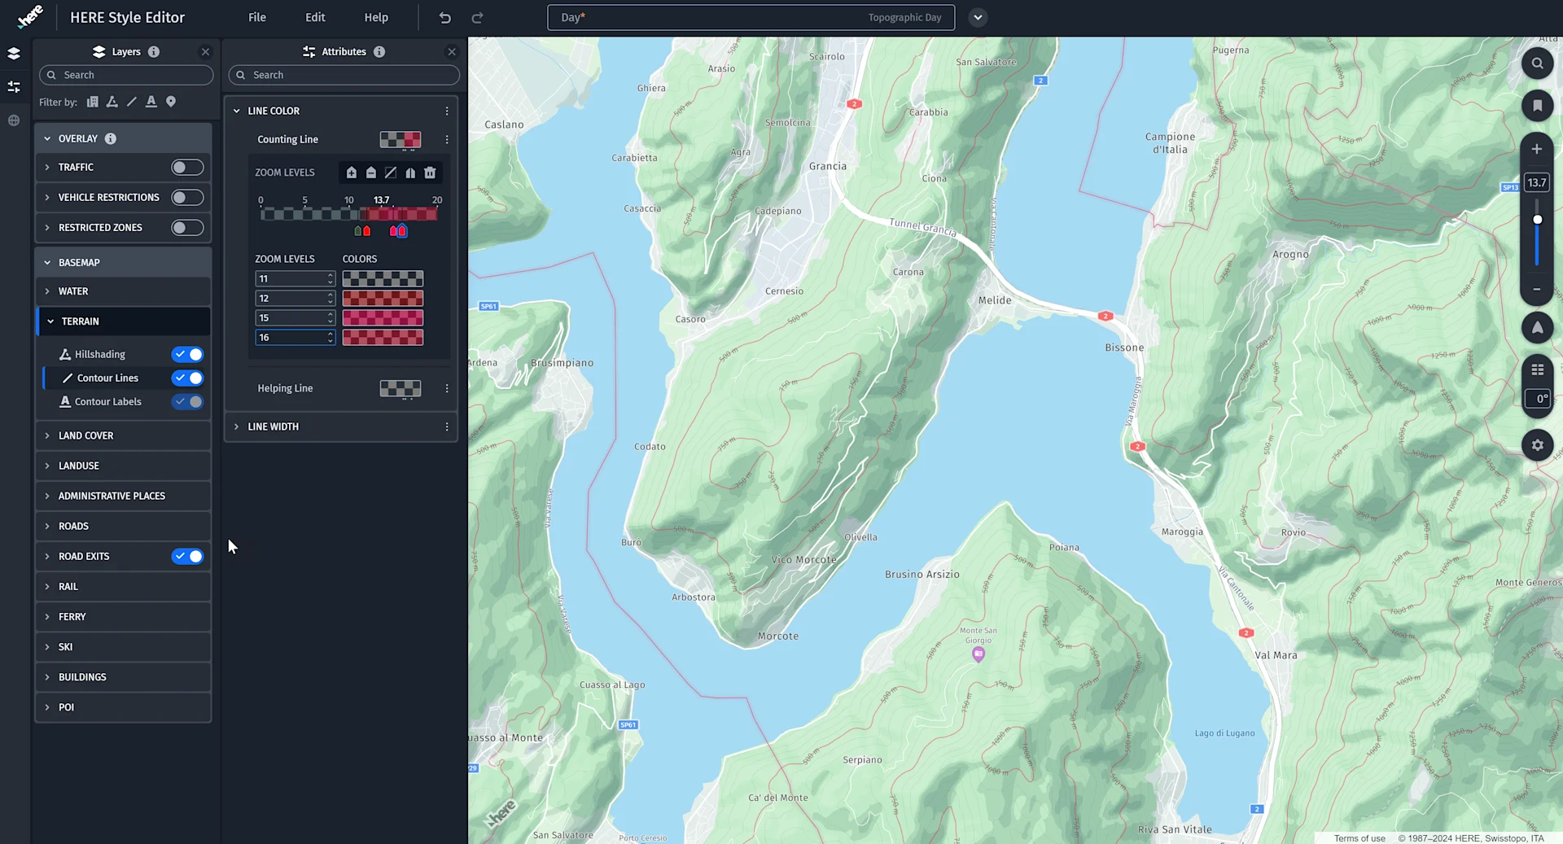
Task: Filter layers by labels icon
Action: pyautogui.click(x=151, y=101)
